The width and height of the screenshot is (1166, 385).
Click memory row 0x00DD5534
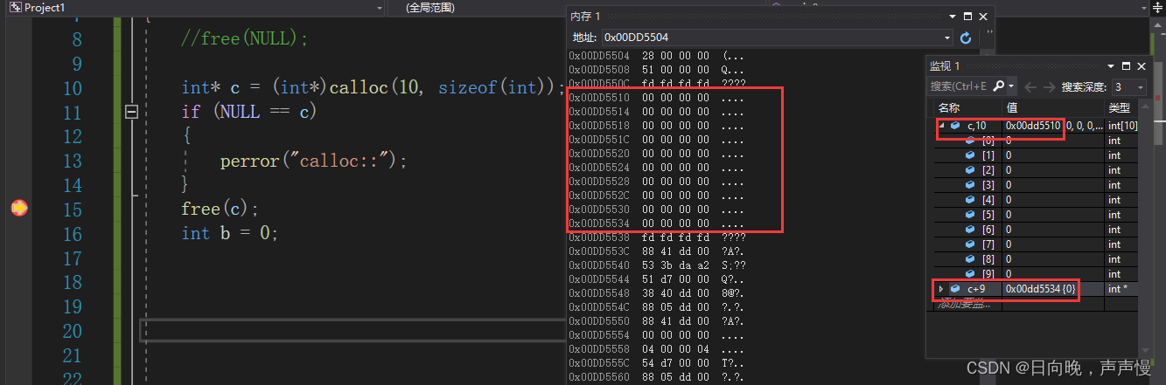[x=656, y=223]
